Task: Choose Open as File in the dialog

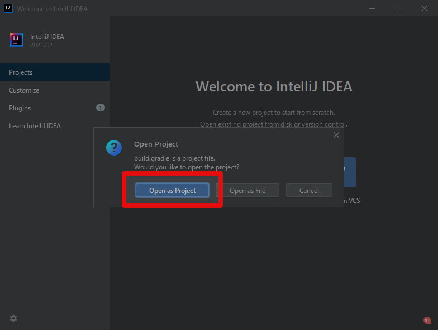Action: [x=247, y=191]
